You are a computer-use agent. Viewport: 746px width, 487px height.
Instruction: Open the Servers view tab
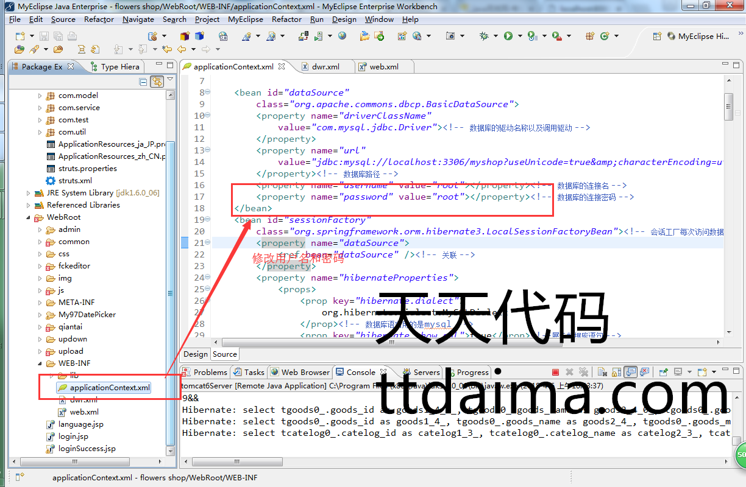426,372
